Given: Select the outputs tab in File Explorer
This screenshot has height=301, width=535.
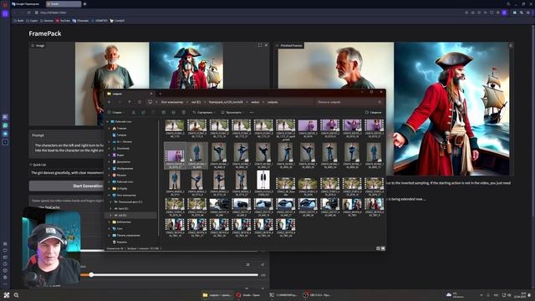Looking at the screenshot, I should 130,94.
